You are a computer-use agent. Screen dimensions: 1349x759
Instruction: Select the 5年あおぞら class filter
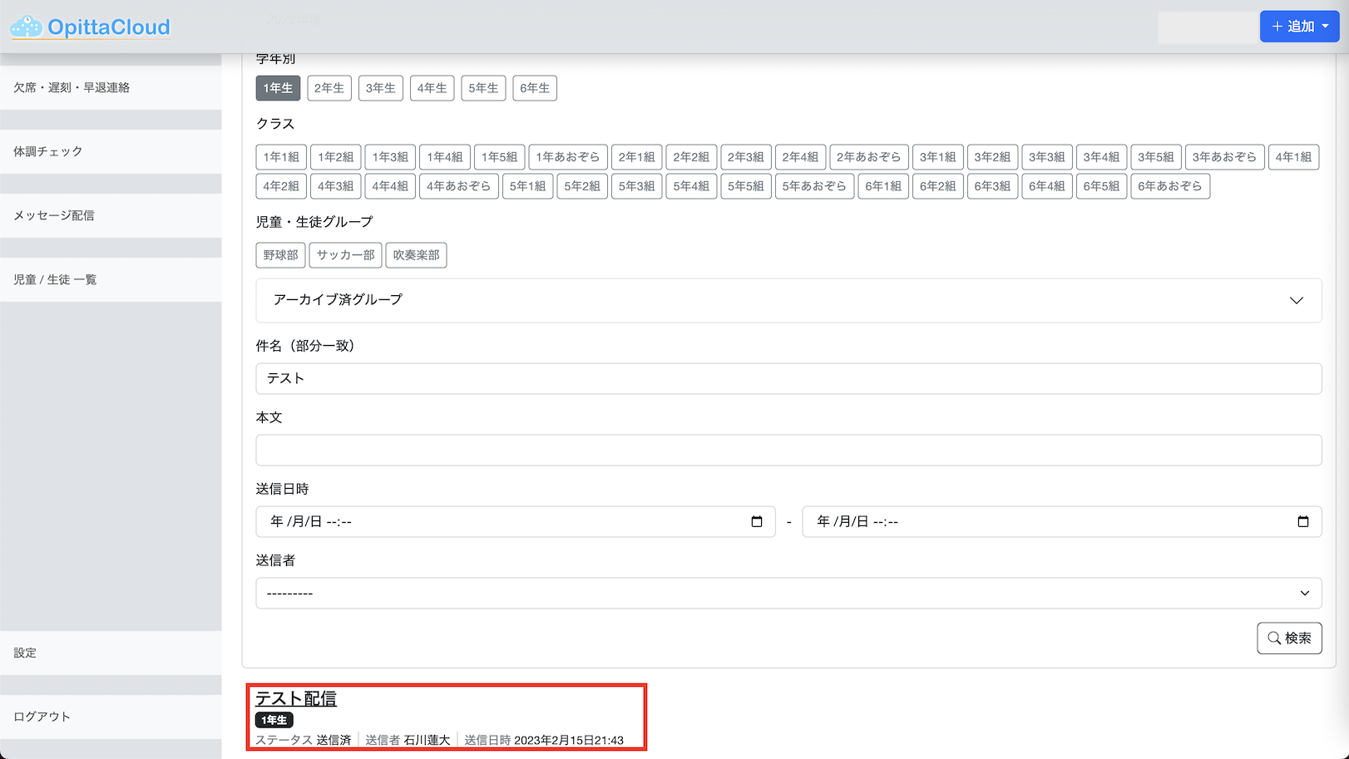point(814,186)
